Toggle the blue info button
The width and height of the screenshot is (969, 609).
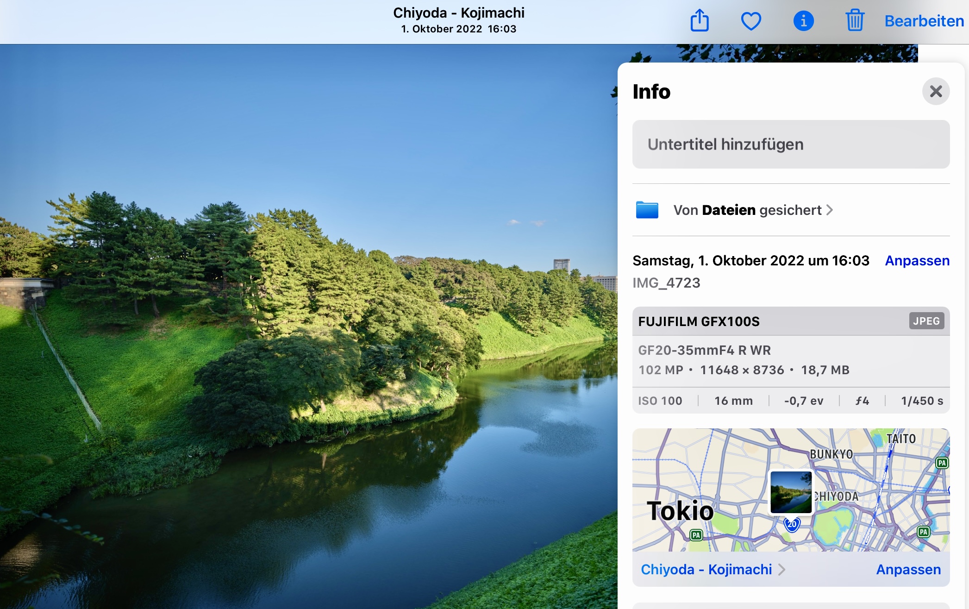tap(803, 21)
